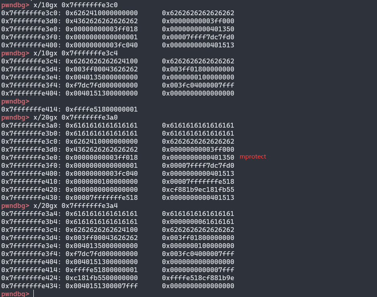Click the row address 0x7fffffffe410
377x297 pixels.
pos(31,181)
